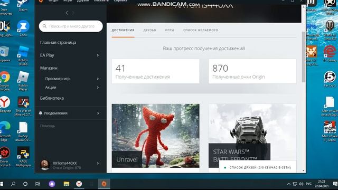Screen dimensions: 338x190
Task: Open Driver Booster 8 desktop icon
Action: (x=5, y=157)
